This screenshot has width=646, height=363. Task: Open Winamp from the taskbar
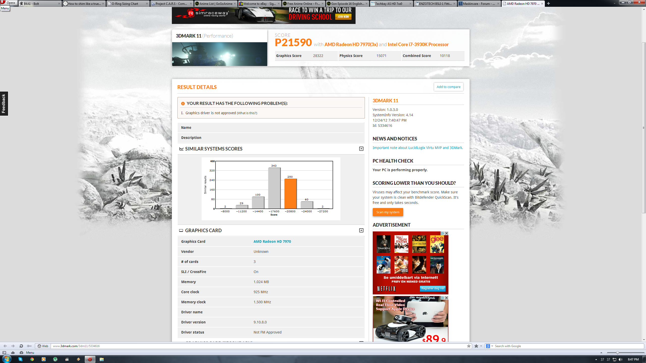coord(78,359)
